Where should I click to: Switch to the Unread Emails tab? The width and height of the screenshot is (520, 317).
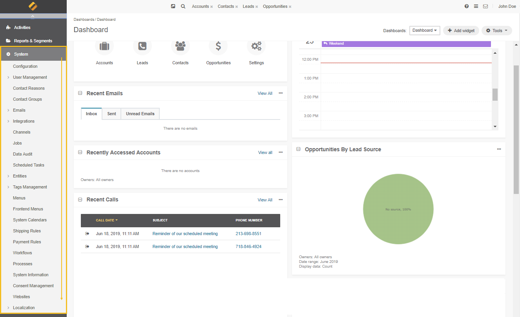pos(140,114)
